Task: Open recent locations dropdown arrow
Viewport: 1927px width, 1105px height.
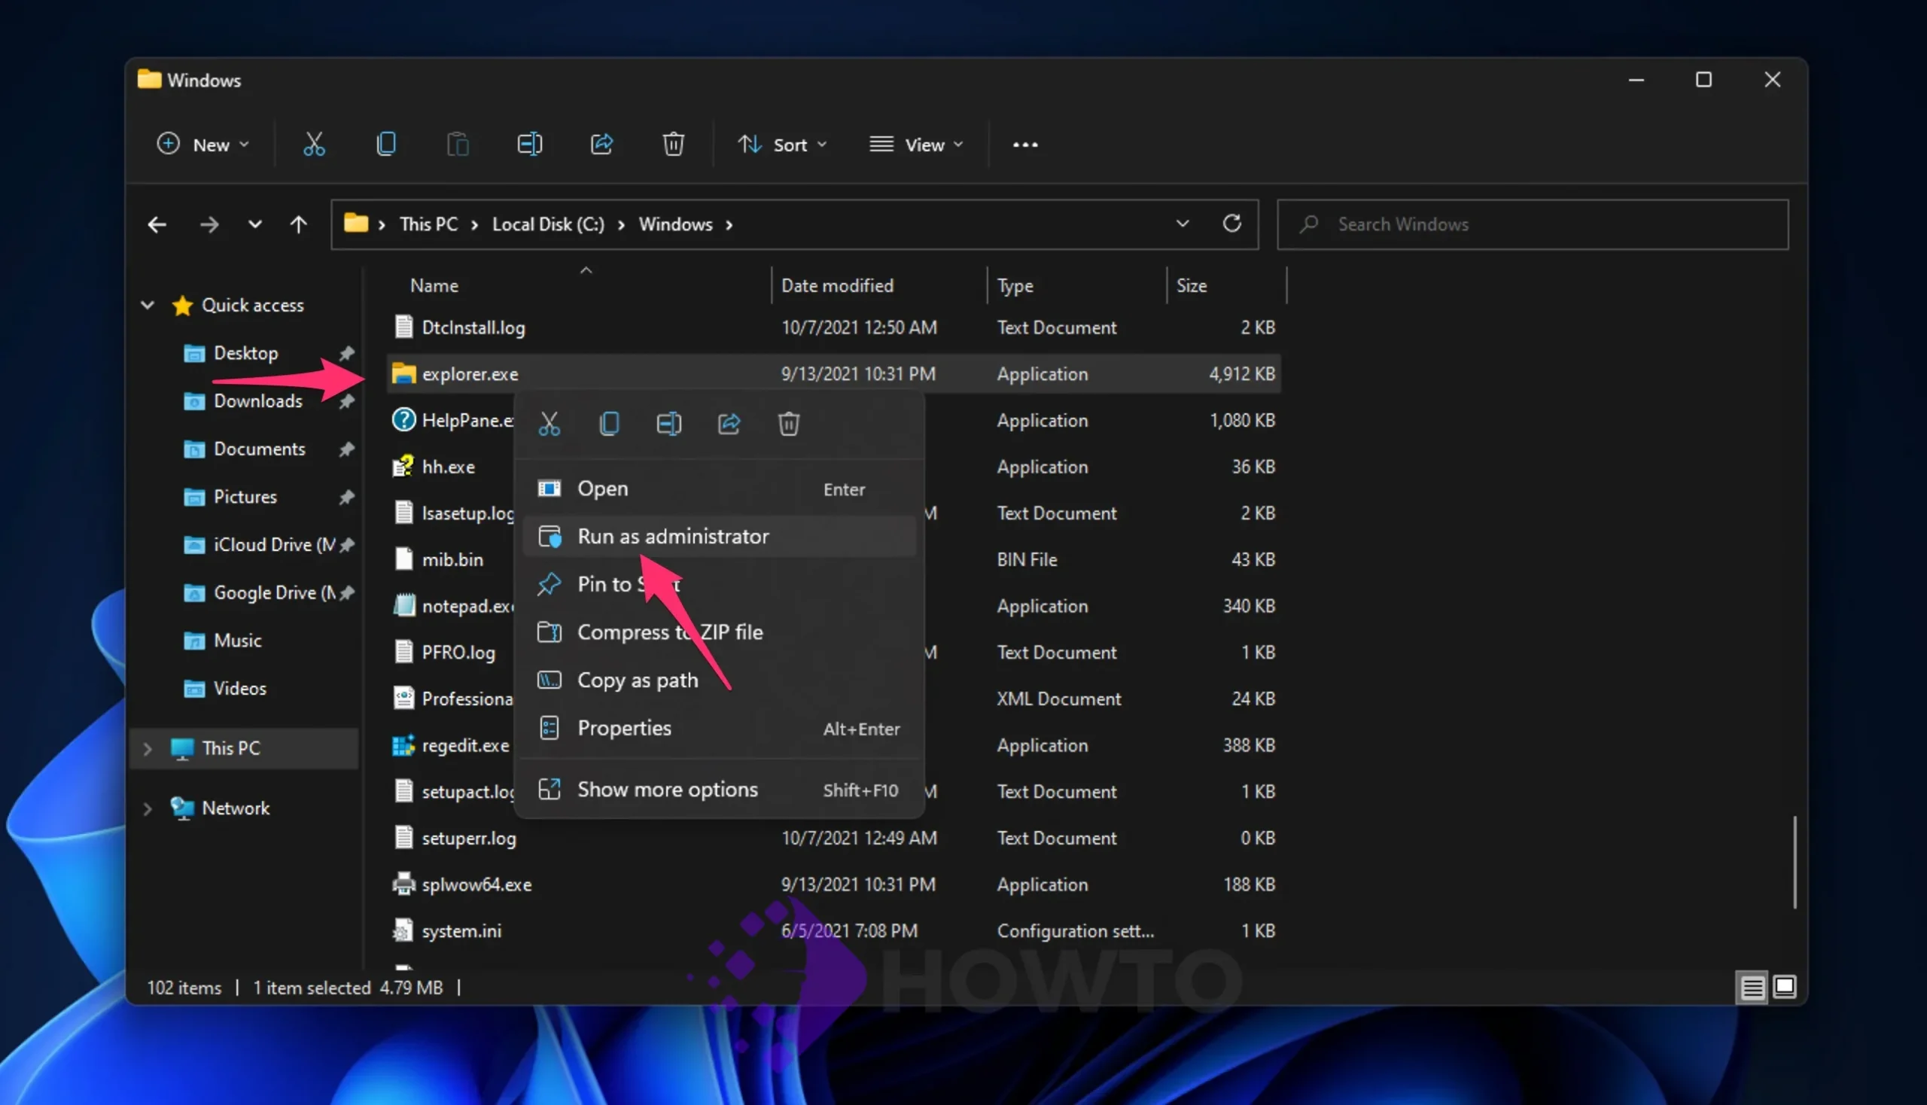Action: 255,224
